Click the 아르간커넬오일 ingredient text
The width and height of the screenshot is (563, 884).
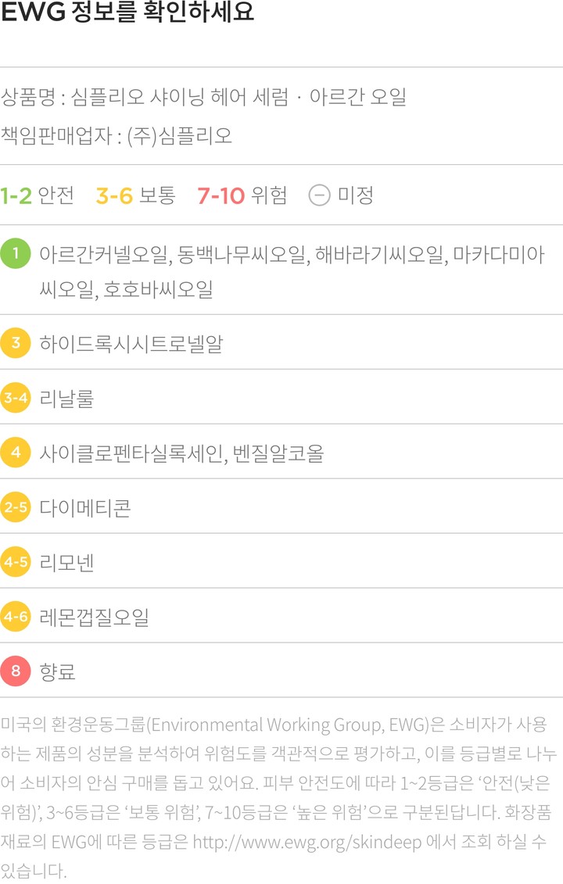103,256
